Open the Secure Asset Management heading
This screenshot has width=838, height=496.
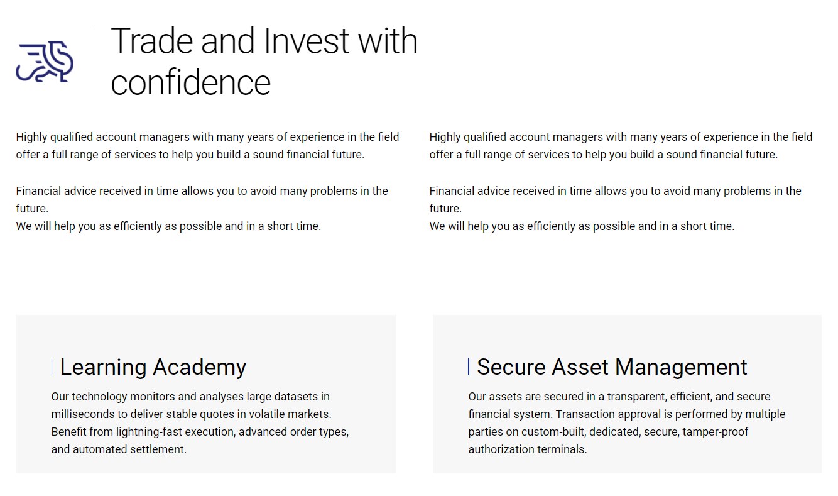(x=612, y=366)
